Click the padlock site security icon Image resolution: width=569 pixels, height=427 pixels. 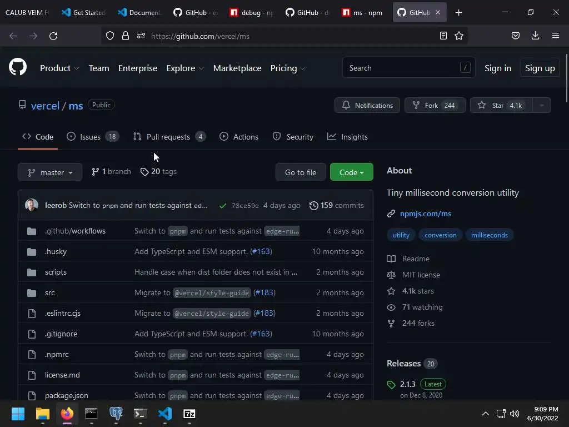coord(126,36)
